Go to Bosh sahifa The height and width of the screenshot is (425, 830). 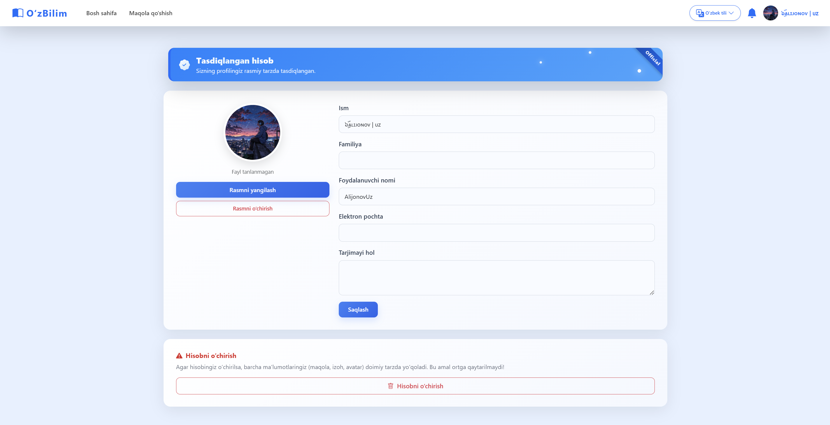tap(101, 13)
